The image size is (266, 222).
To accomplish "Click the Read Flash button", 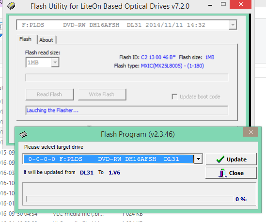I will coord(49,95).
